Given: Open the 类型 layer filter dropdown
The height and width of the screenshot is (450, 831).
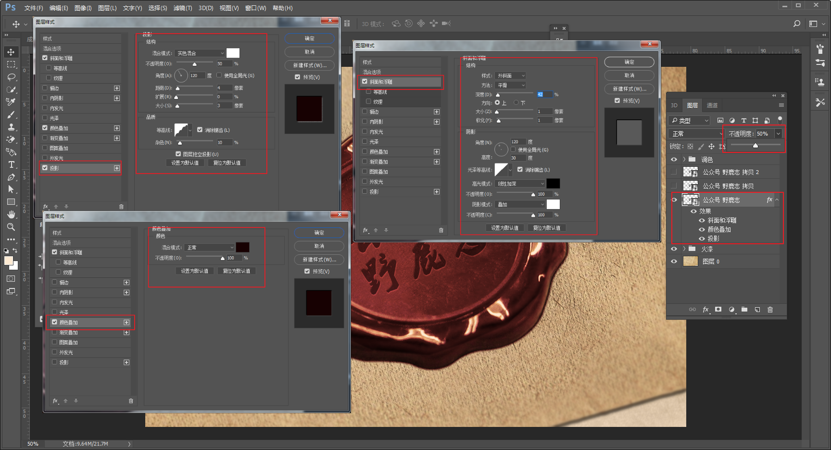Looking at the screenshot, I should point(690,120).
